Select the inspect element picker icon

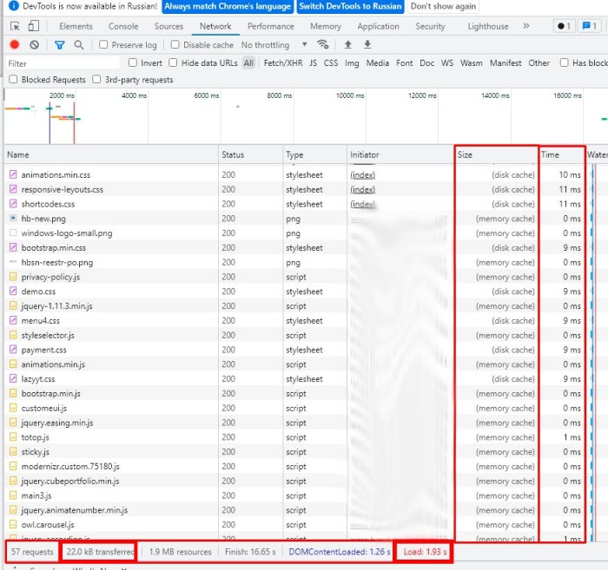pyautogui.click(x=15, y=26)
